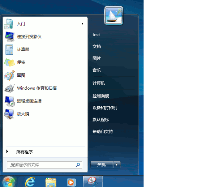Launch the 计算器 calculator icon
198x187 pixels.
(x=9, y=49)
